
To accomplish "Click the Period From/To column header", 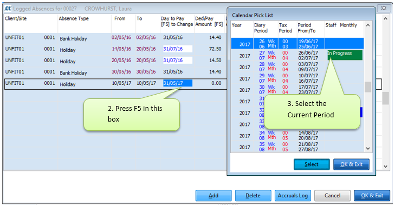I will 307,28.
